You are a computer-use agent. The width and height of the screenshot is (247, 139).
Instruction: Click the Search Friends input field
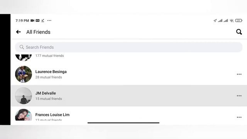(129, 47)
